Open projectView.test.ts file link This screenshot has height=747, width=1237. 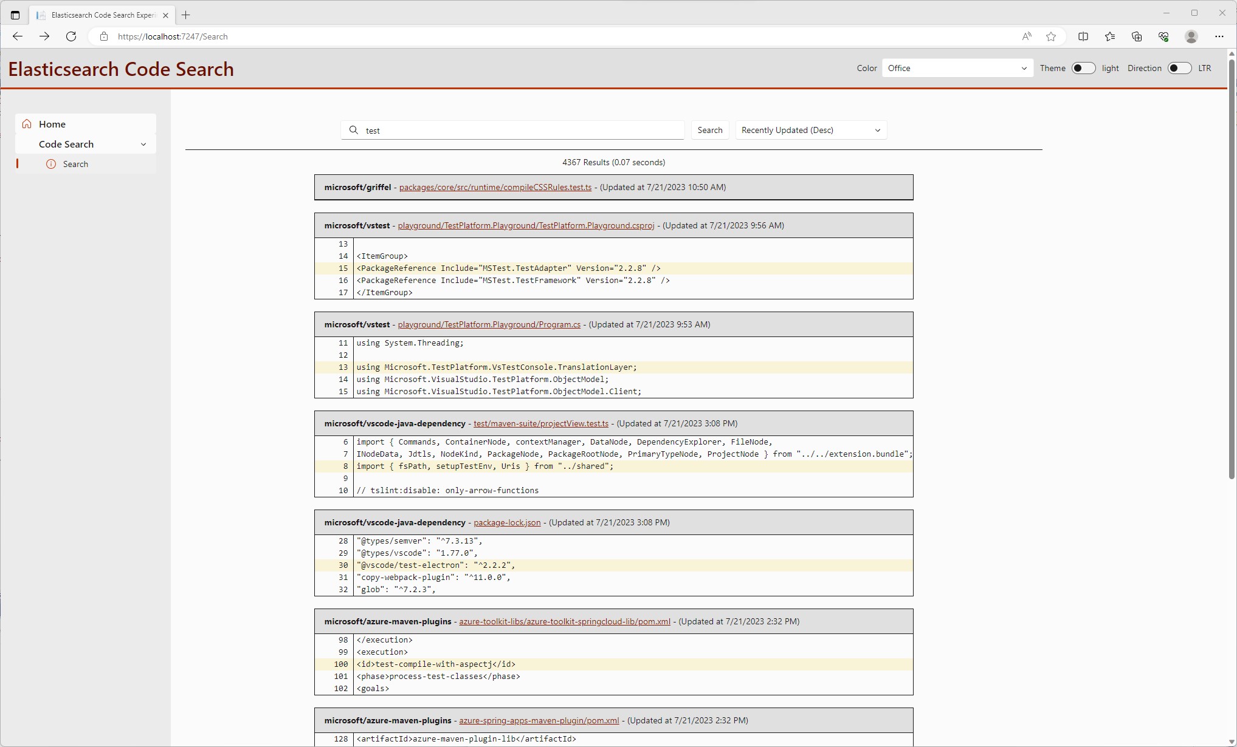540,423
